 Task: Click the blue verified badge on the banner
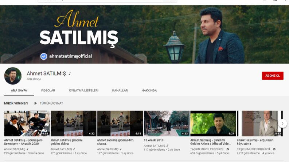pyautogui.click(x=44, y=56)
